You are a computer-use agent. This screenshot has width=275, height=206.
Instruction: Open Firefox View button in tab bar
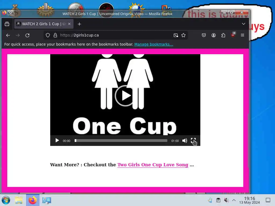pyautogui.click(x=7, y=24)
